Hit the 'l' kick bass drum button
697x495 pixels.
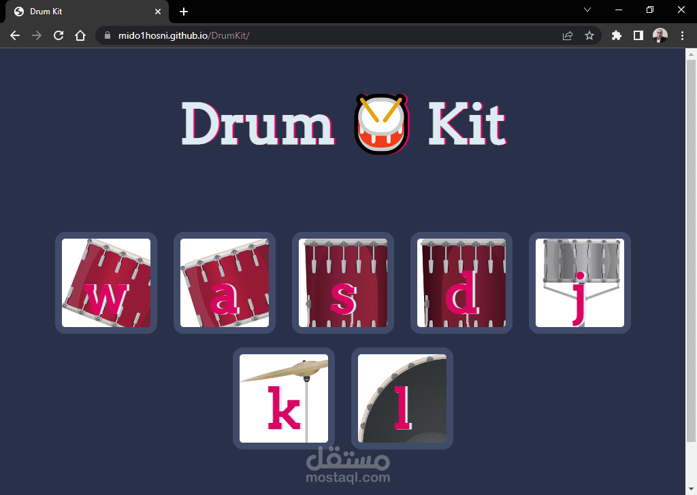(x=402, y=398)
